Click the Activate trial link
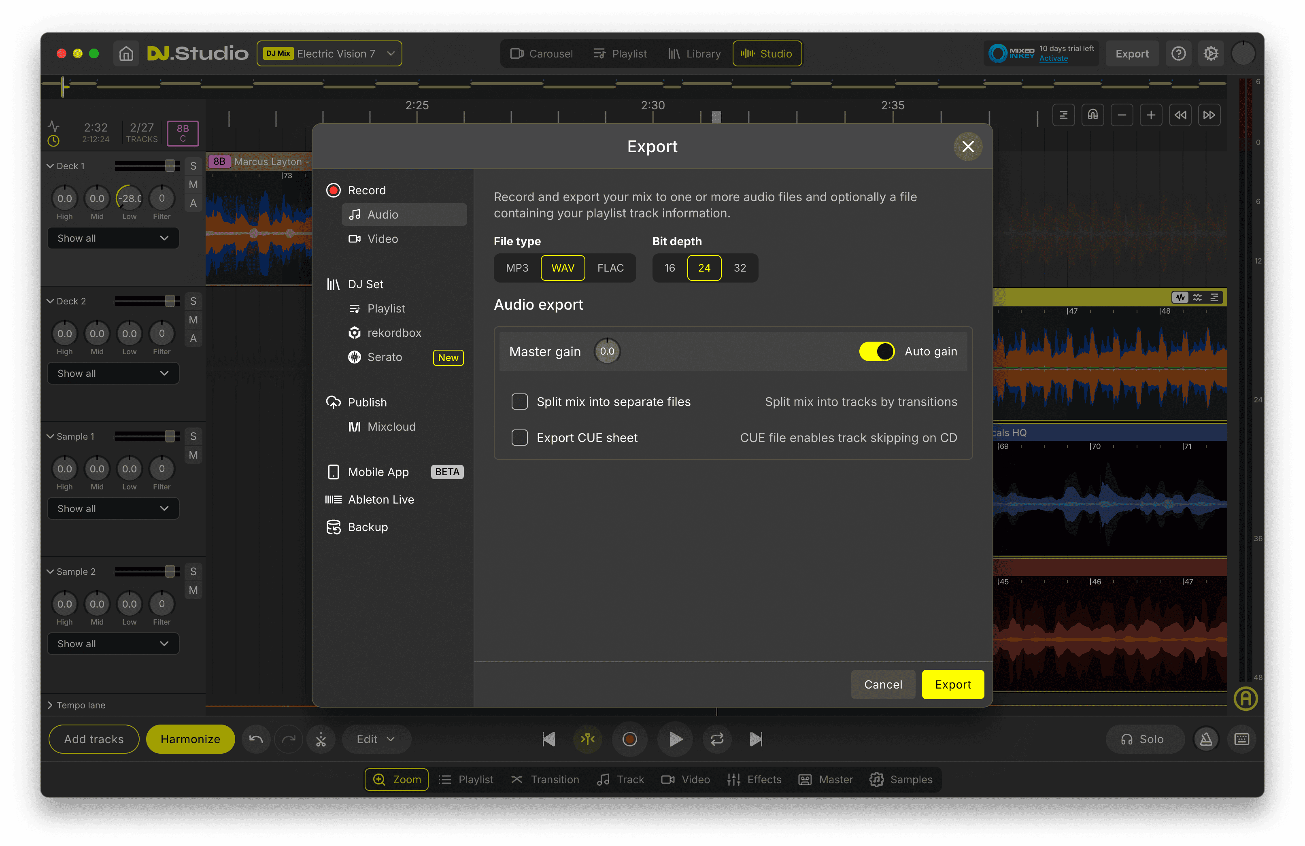1305x846 pixels. [1053, 58]
